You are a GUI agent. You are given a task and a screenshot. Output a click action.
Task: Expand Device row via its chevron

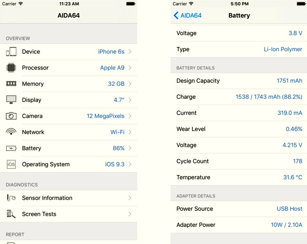click(130, 52)
